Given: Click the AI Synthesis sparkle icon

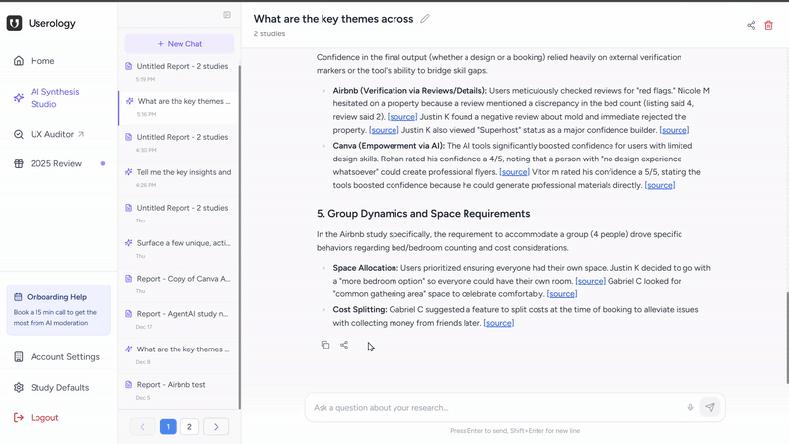Looking at the screenshot, I should click(19, 97).
